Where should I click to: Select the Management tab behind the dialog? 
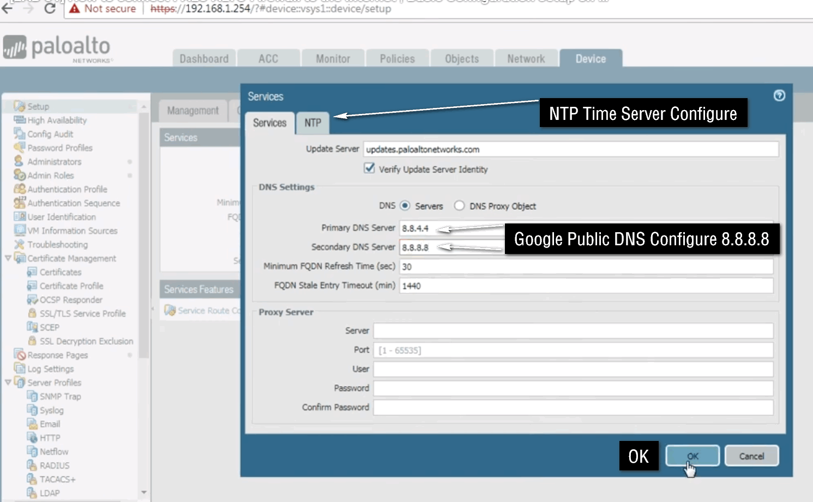193,111
